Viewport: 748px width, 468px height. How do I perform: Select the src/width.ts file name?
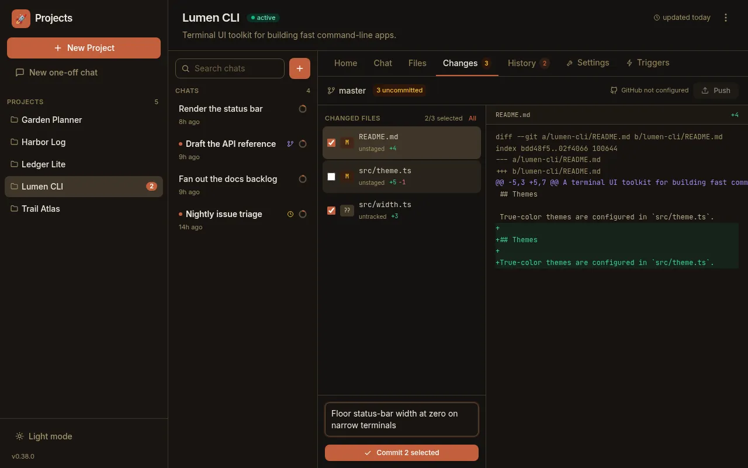point(385,205)
